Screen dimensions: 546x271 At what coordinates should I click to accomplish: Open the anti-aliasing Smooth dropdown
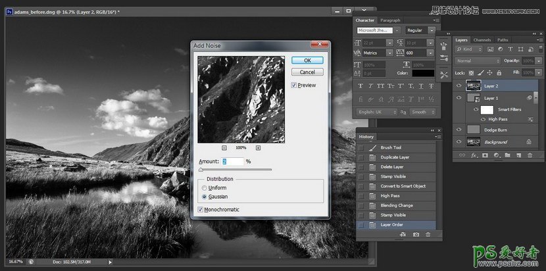431,112
